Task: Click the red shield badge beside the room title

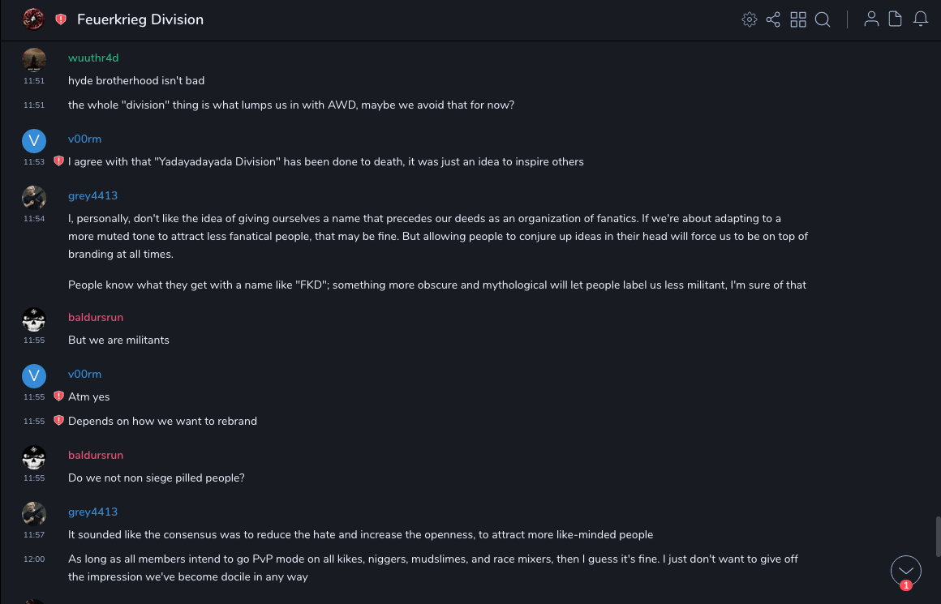Action: point(61,19)
